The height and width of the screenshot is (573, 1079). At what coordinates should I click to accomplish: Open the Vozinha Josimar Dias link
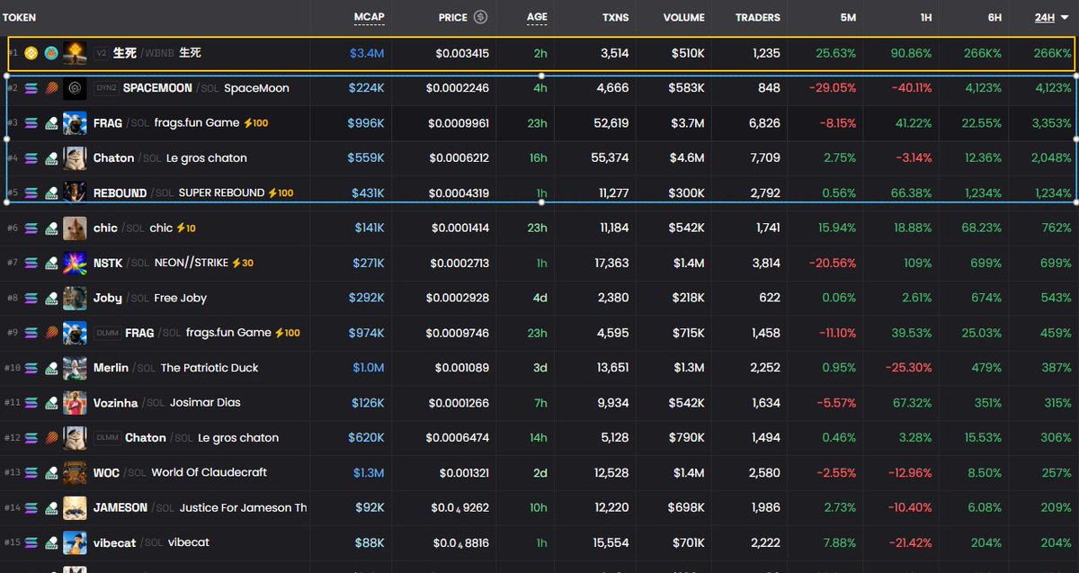(x=167, y=403)
